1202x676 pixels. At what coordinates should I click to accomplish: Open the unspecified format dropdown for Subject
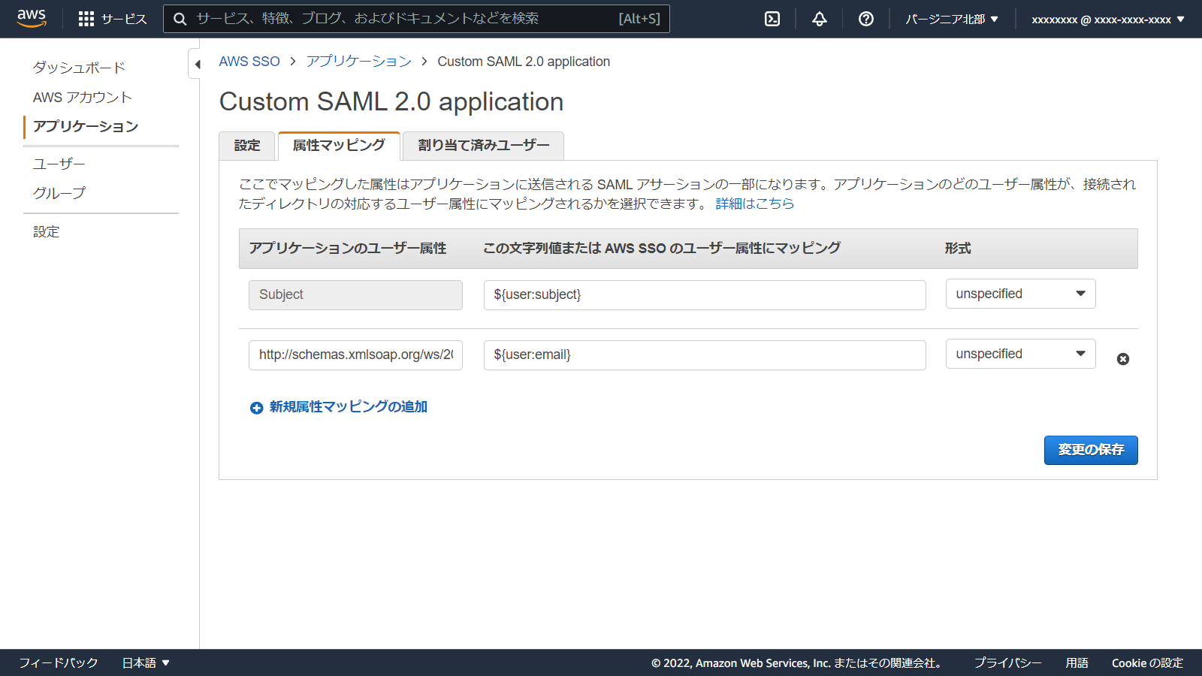coord(1019,294)
